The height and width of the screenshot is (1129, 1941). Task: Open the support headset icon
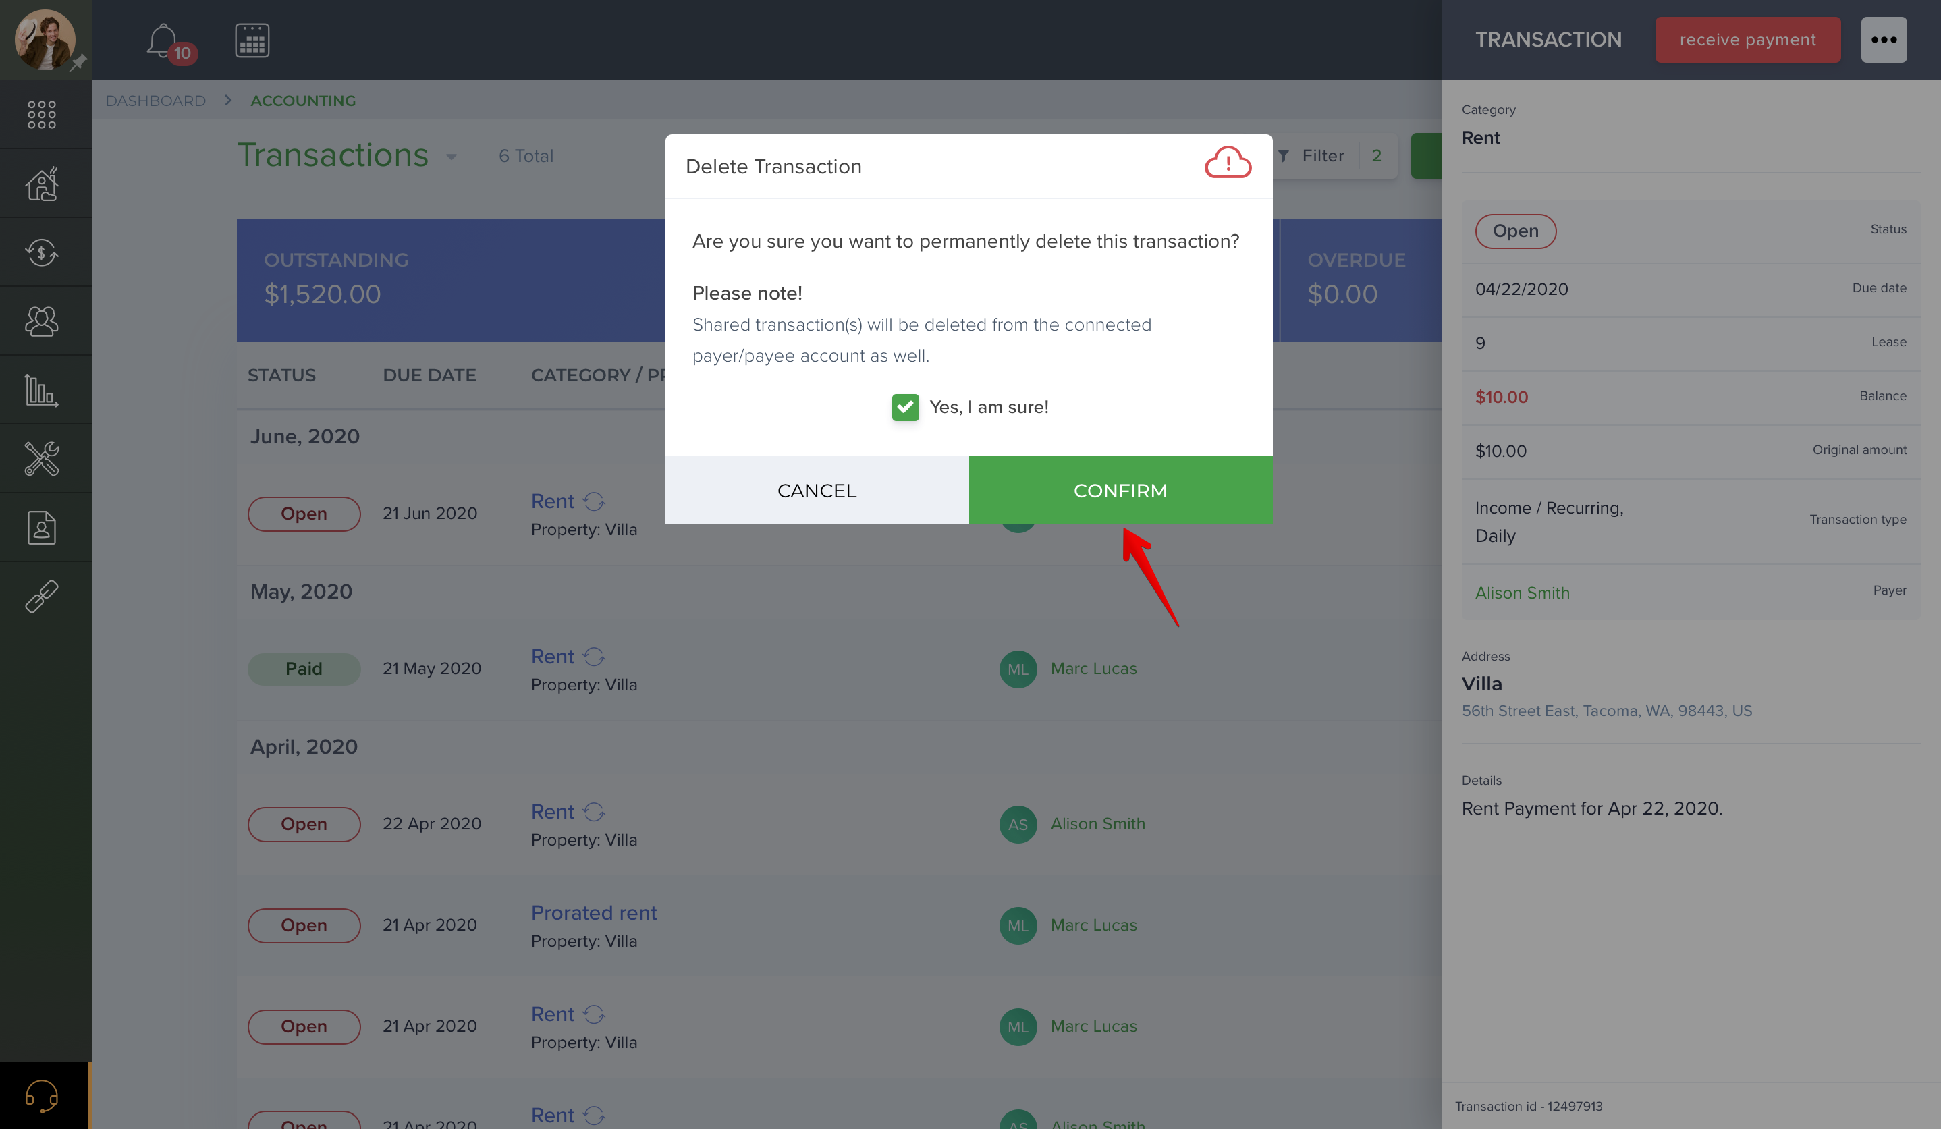tap(42, 1095)
